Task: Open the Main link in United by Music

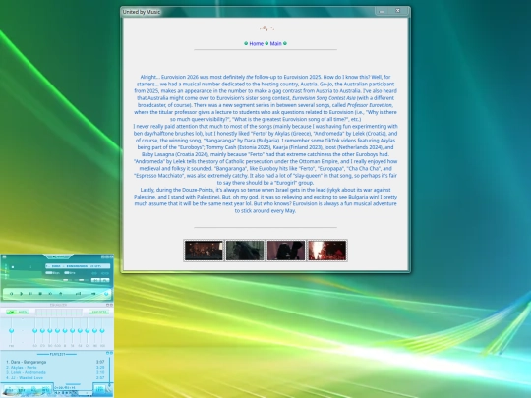Action: tap(275, 43)
